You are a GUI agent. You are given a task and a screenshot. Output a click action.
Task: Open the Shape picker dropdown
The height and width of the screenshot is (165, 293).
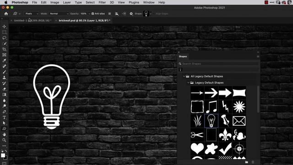[x=151, y=14]
